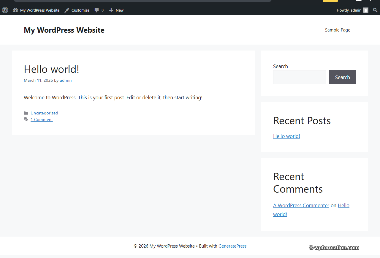Click the Welcome to WordPress paragraph

tap(113, 97)
